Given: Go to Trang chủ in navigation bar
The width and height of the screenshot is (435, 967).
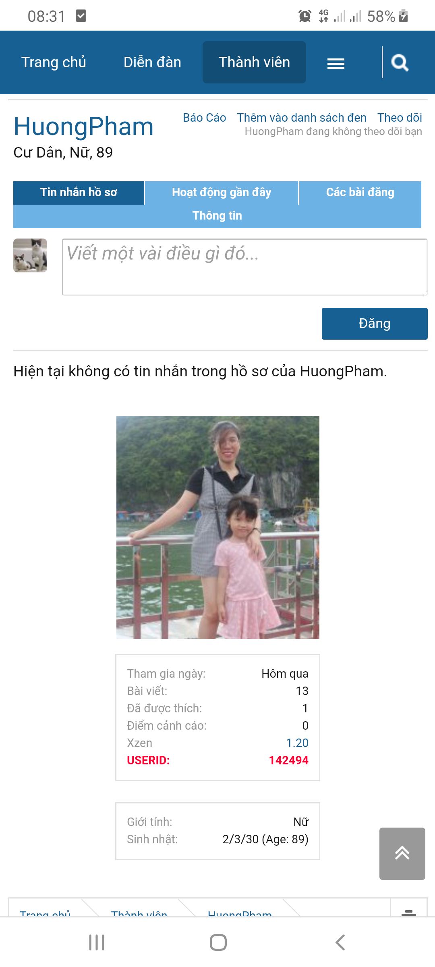Looking at the screenshot, I should 54,62.
